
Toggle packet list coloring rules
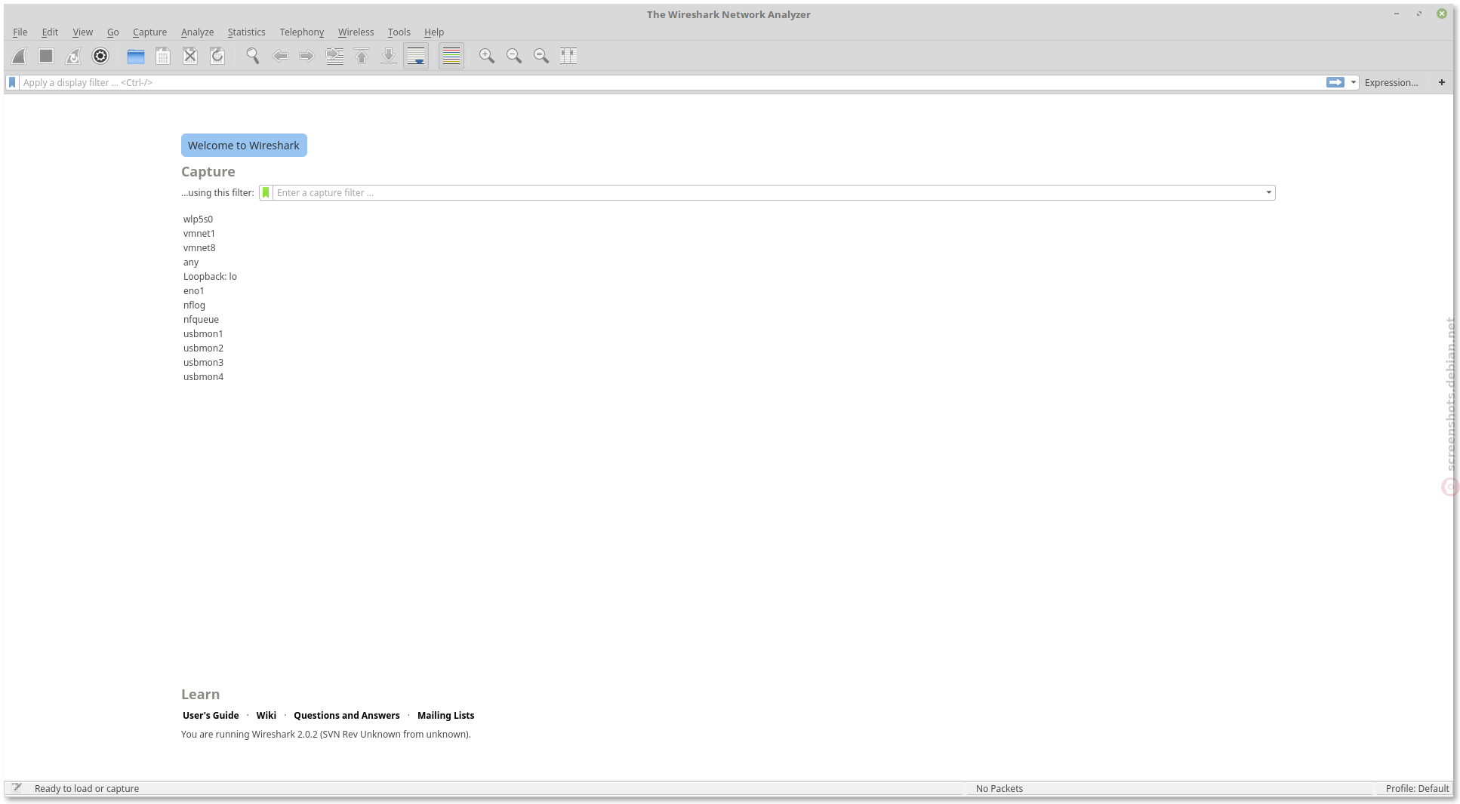[451, 56]
